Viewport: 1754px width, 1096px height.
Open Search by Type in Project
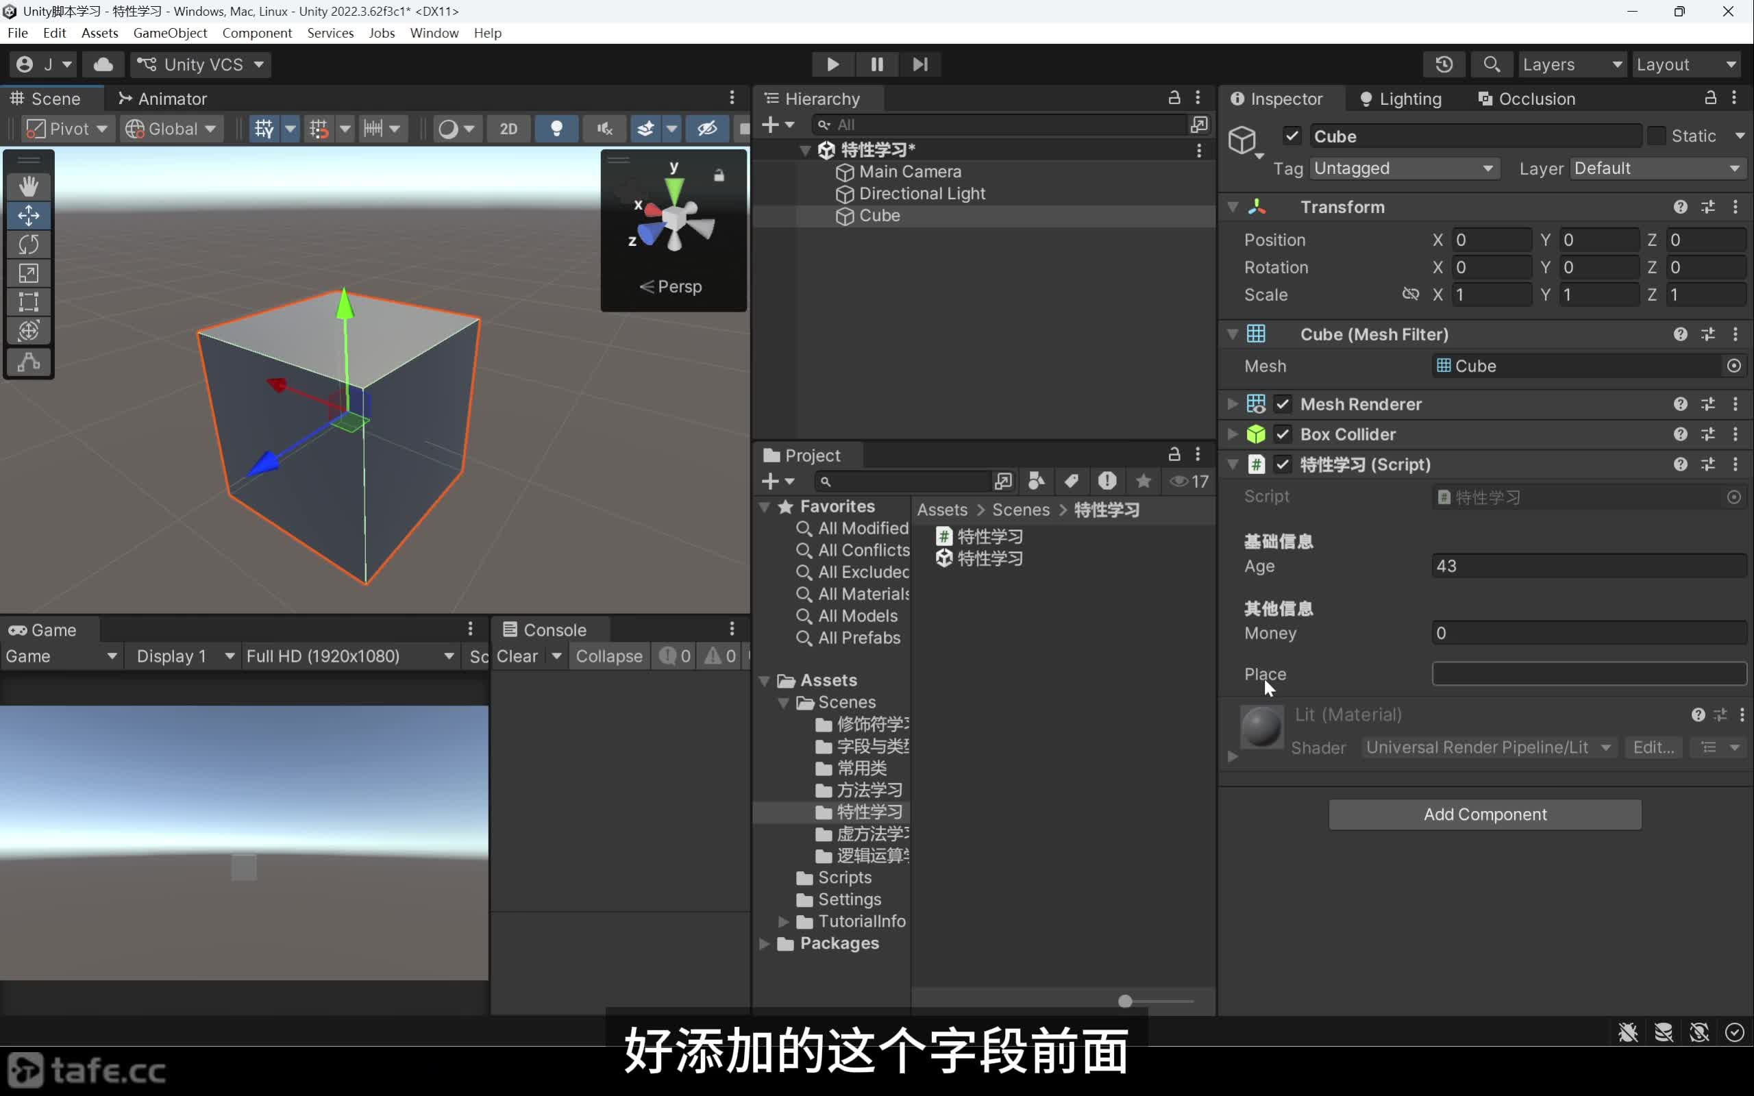(x=1037, y=482)
